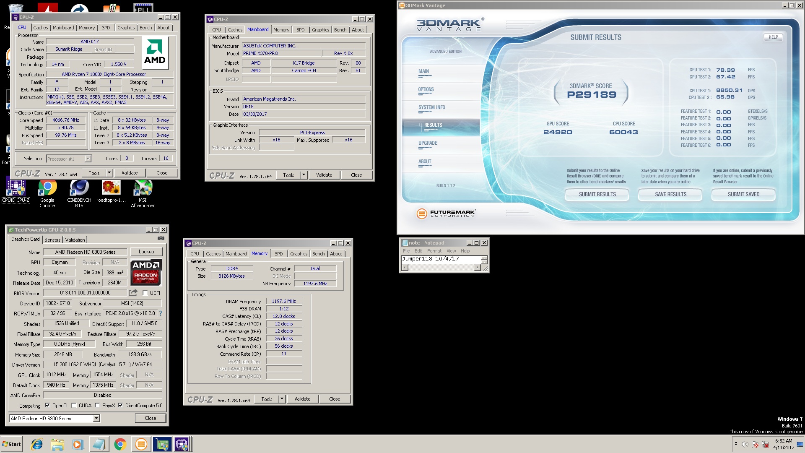Switch to the Validation tab in GPU-Z
805x453 pixels.
click(75, 240)
